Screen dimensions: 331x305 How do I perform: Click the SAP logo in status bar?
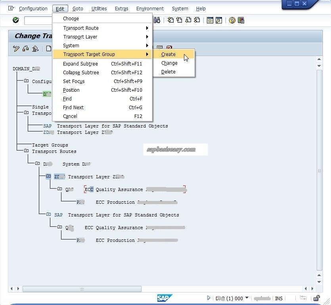[165, 298]
